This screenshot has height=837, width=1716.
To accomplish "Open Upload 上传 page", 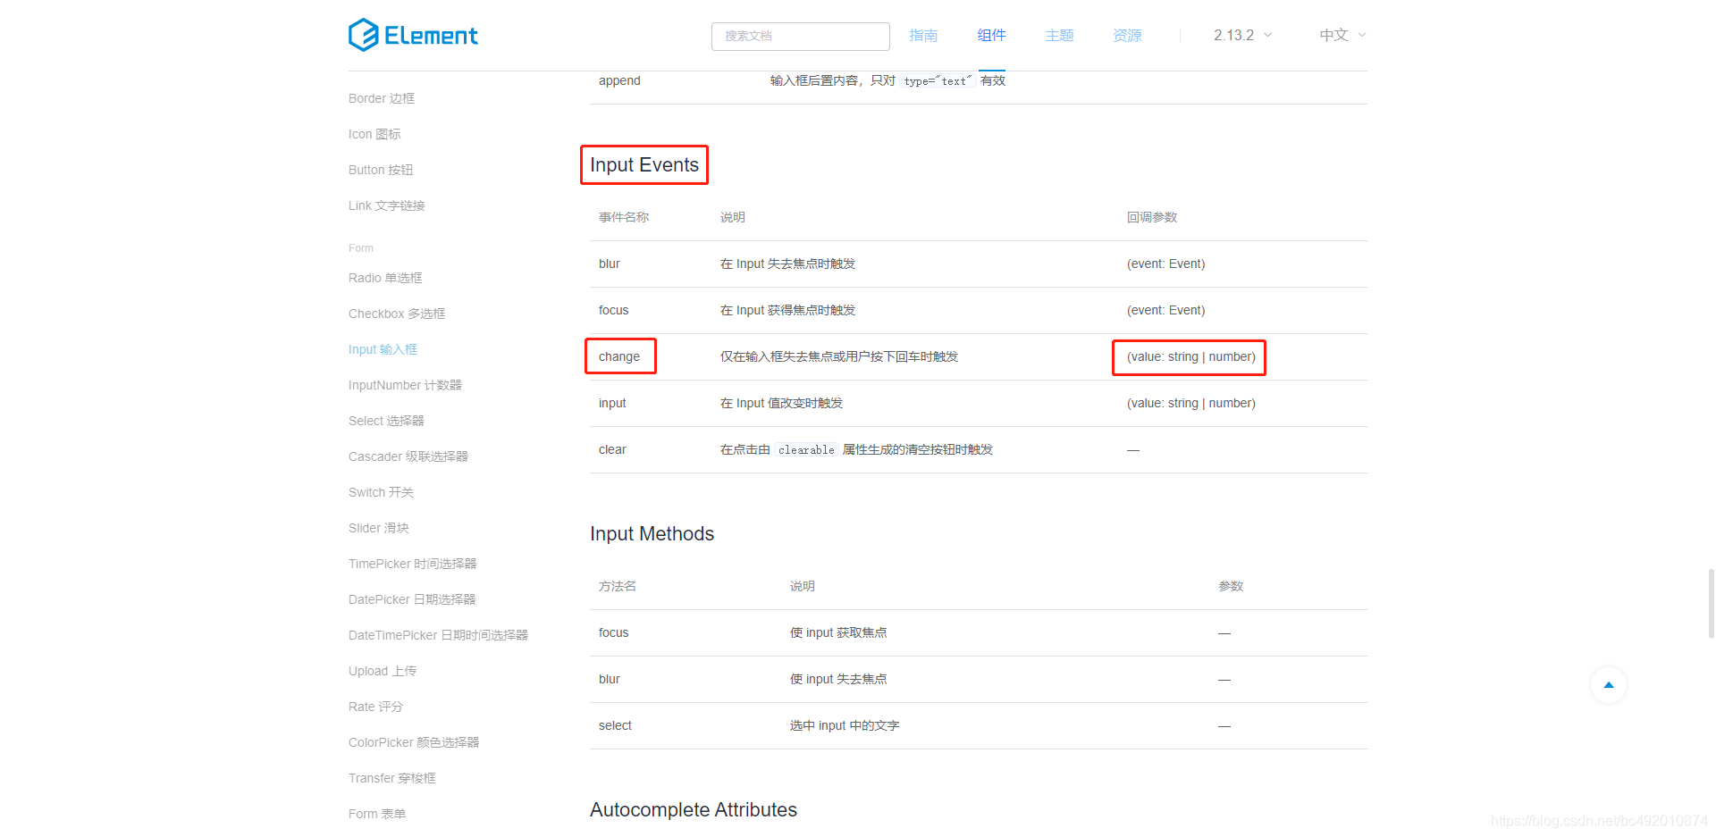I will click(x=383, y=671).
